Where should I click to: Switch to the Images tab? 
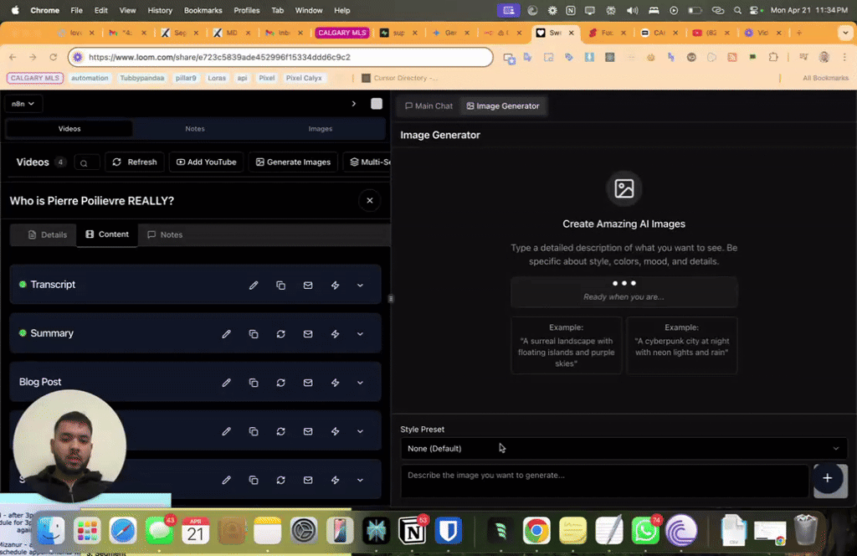[321, 128]
